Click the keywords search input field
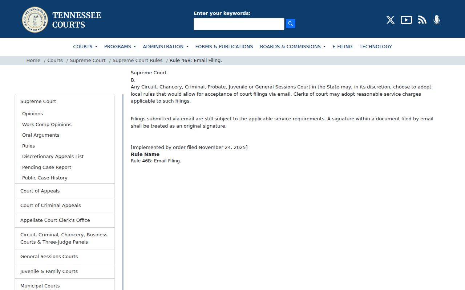 (x=239, y=24)
